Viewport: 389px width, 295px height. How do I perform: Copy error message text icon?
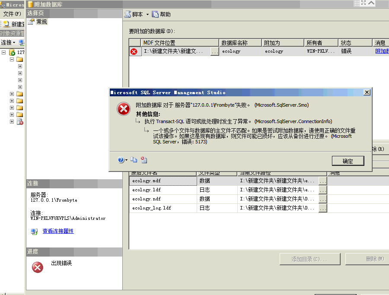click(x=134, y=160)
